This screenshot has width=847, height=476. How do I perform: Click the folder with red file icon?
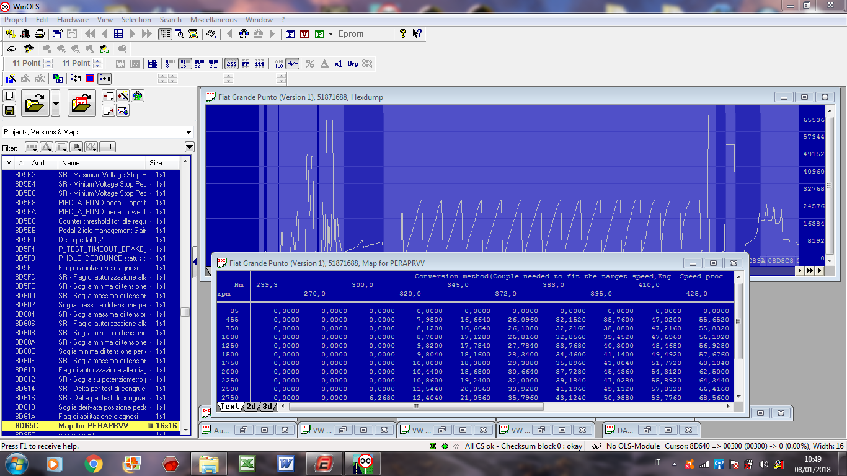(81, 103)
